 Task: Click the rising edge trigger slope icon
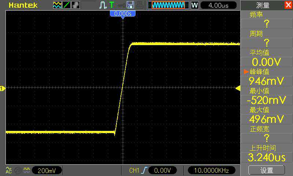click(144, 170)
